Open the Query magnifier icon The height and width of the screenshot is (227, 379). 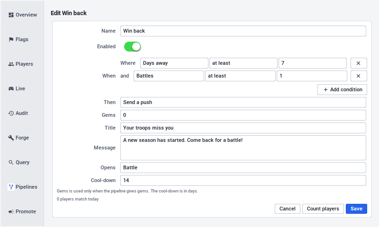(11, 163)
